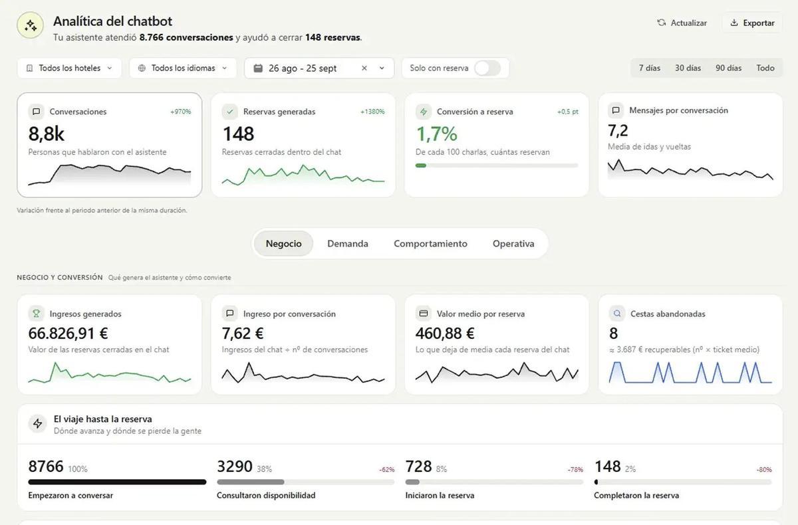This screenshot has width=798, height=525.
Task: Open the Todos los idiomas dropdown
Action: pyautogui.click(x=183, y=68)
